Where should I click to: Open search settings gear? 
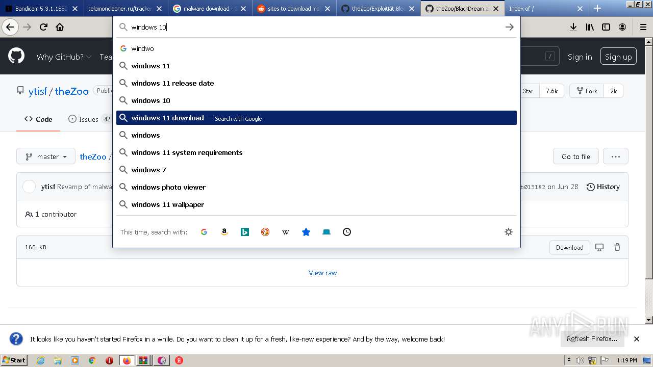[x=509, y=232]
